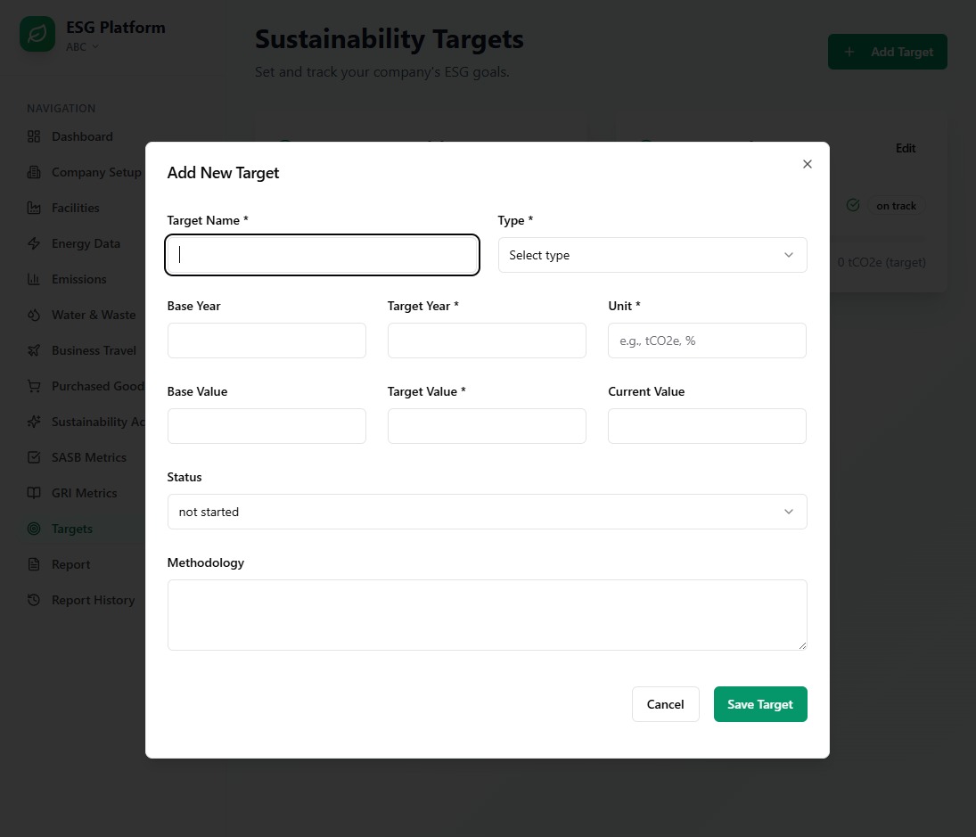This screenshot has height=837, width=976.
Task: Expand the Status dropdown showing not started
Action: tap(487, 512)
